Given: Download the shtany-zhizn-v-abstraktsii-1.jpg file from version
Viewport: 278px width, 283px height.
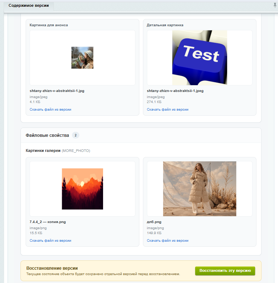Looking at the screenshot, I should point(50,110).
